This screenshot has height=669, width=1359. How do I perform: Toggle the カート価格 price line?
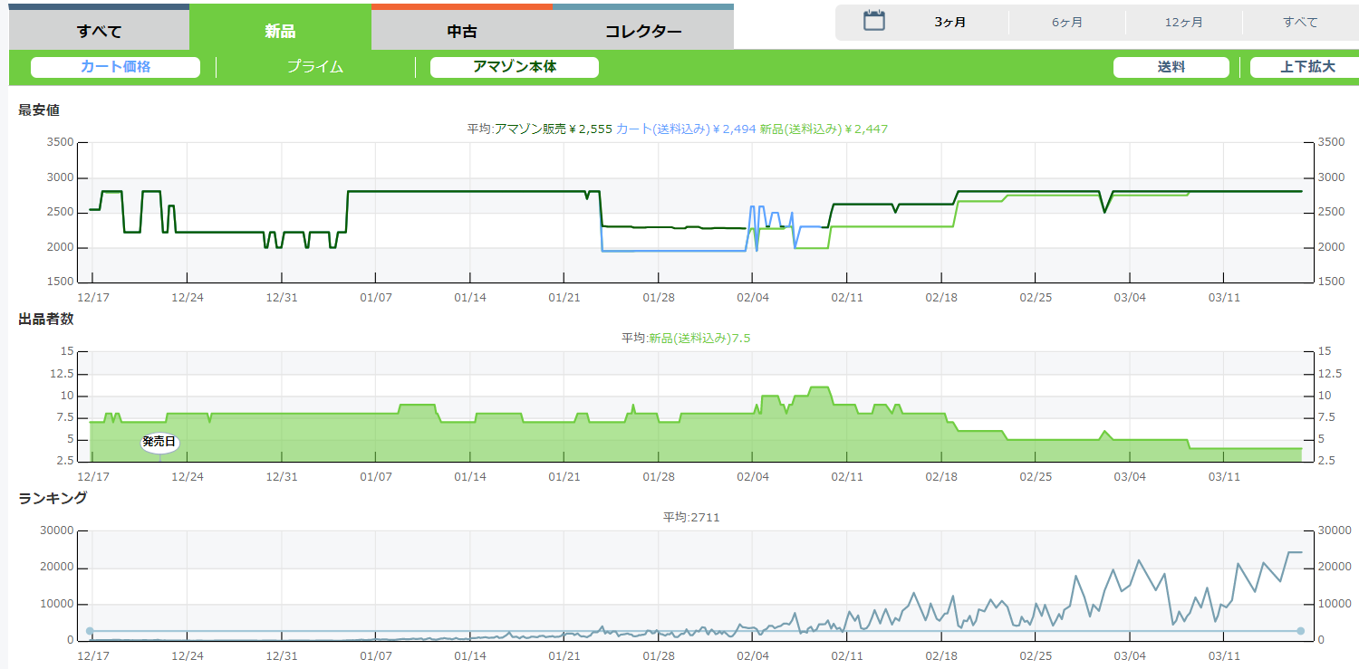click(x=115, y=67)
